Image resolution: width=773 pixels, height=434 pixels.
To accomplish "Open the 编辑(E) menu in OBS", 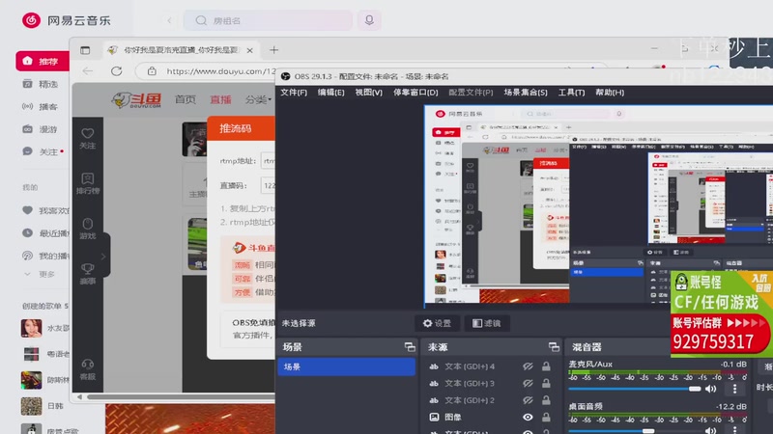I will (x=330, y=93).
